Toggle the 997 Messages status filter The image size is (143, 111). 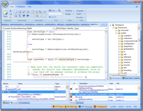tap(86, 107)
